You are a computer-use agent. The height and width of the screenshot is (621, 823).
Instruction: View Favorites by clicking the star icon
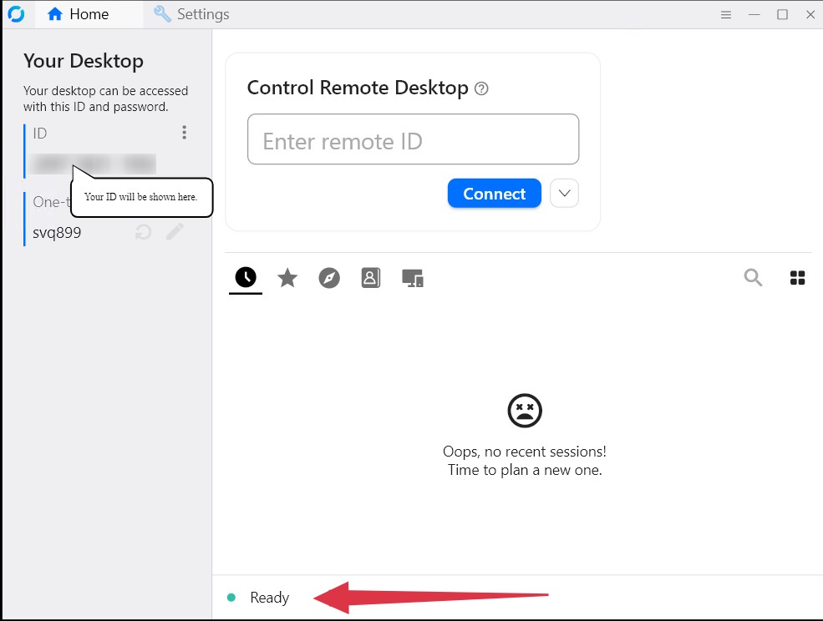point(287,278)
